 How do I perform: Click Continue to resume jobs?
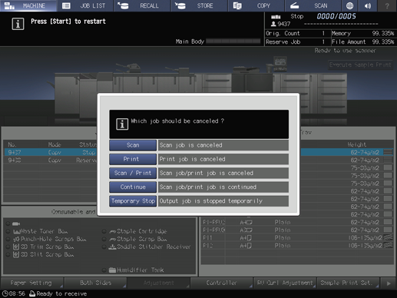coord(133,187)
